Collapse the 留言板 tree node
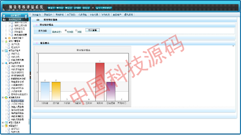 click(3, 126)
